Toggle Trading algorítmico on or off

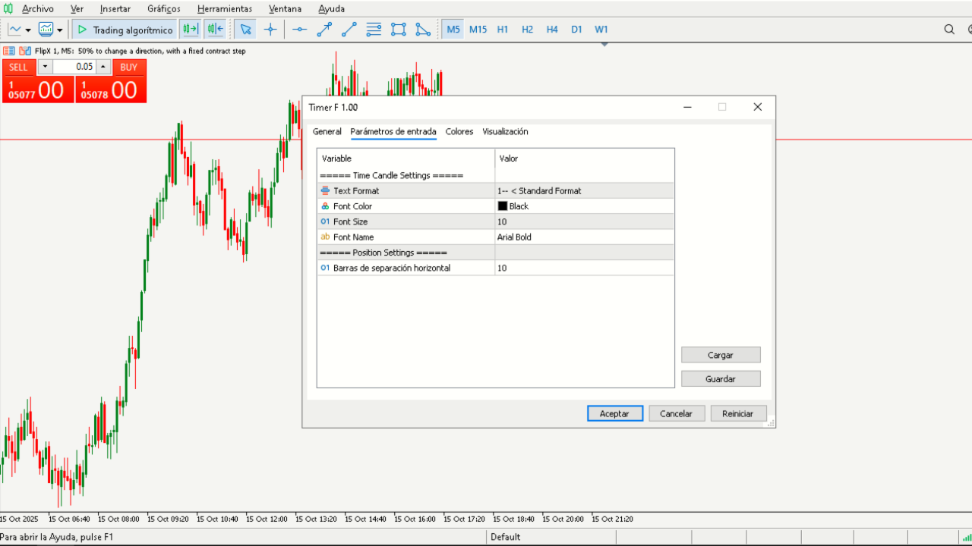coord(124,29)
